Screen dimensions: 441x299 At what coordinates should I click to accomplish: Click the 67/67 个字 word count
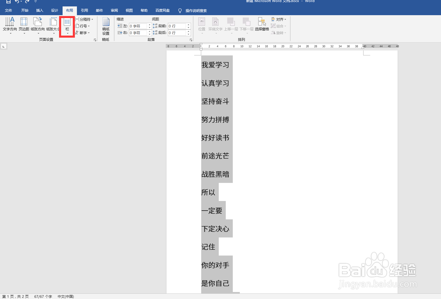point(43,296)
